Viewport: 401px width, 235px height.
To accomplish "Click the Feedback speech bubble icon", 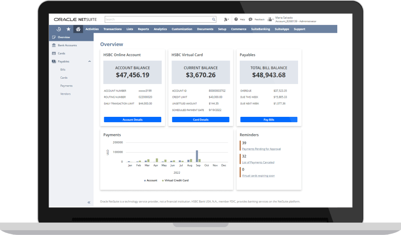I will [250, 20].
